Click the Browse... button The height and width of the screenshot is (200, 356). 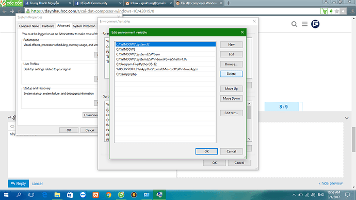(x=231, y=64)
